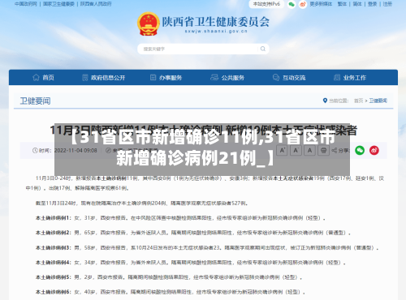The width and height of the screenshot is (406, 300).
Task: Click paragraph starting 截至11月3日24时
Action: pos(142,203)
